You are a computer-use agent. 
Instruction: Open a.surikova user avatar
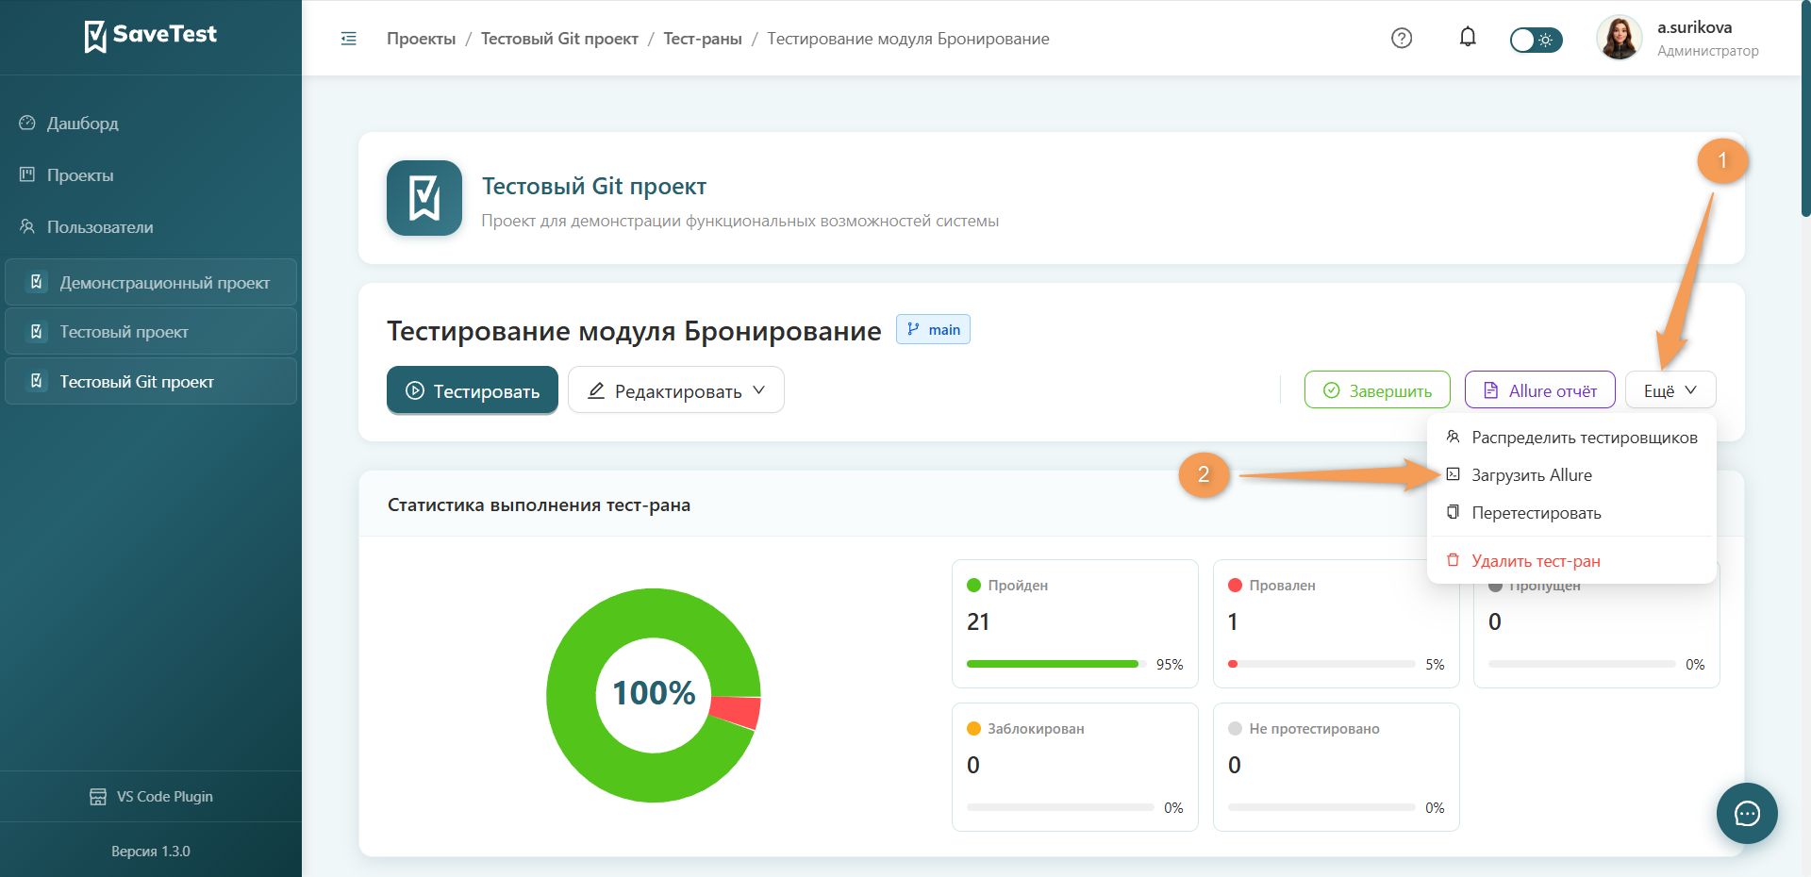click(x=1620, y=39)
